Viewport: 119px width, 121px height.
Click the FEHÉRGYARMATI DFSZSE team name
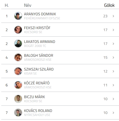coord(42,18)
